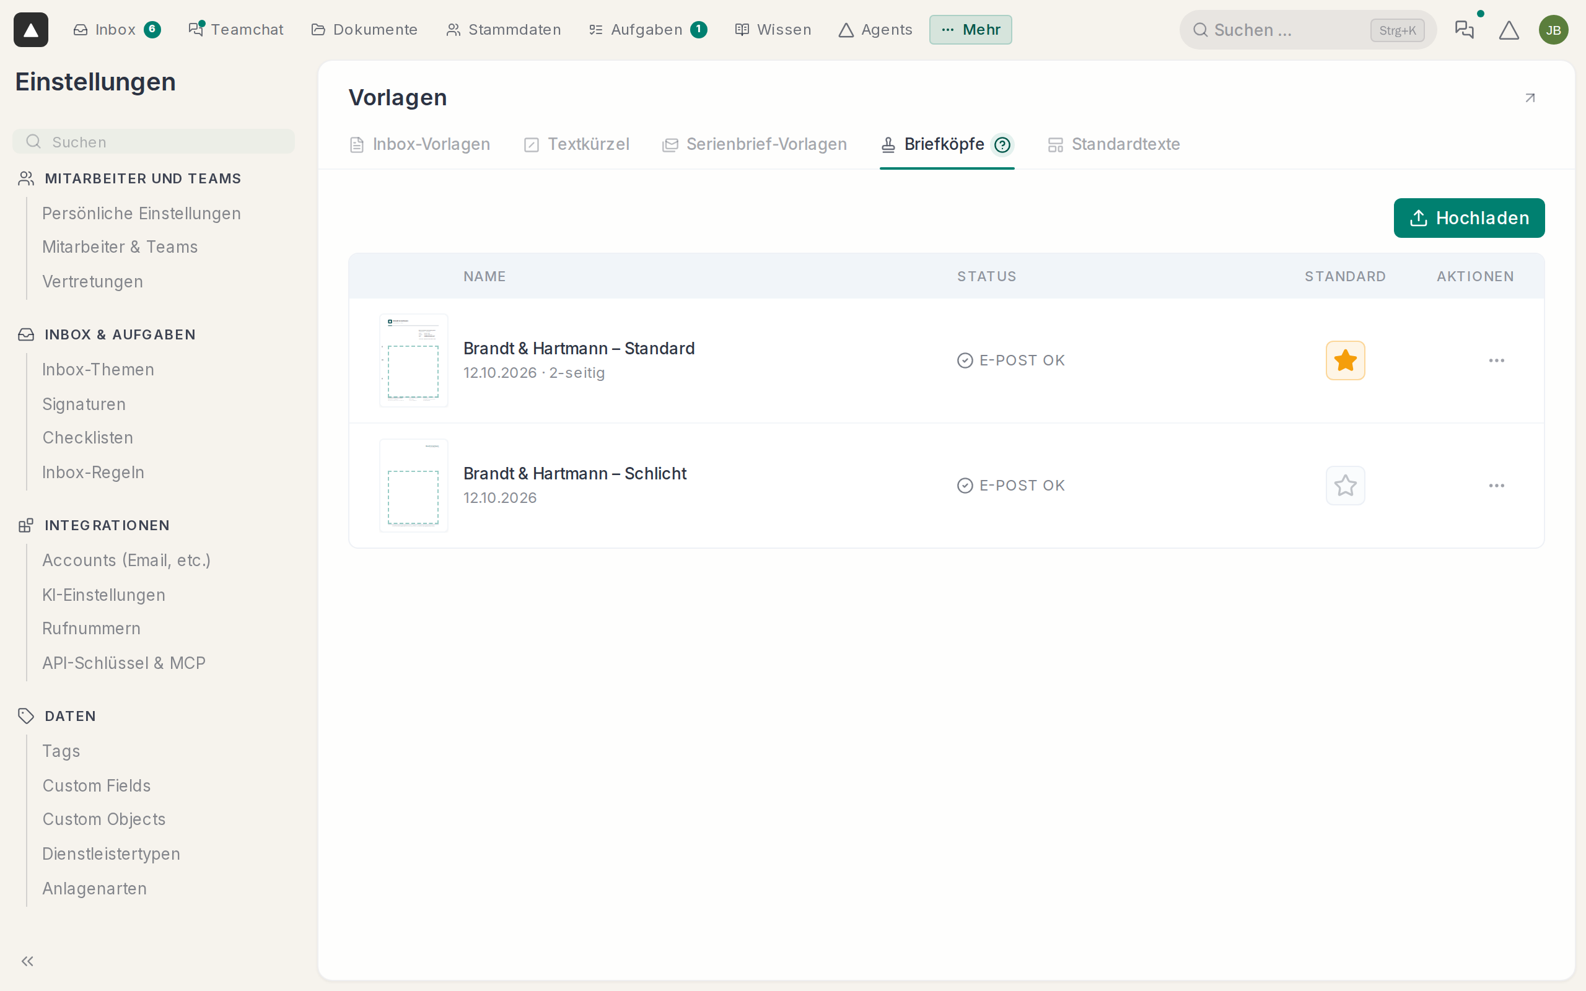This screenshot has height=991, width=1586.
Task: Click the black triangle app logo
Action: (x=31, y=30)
